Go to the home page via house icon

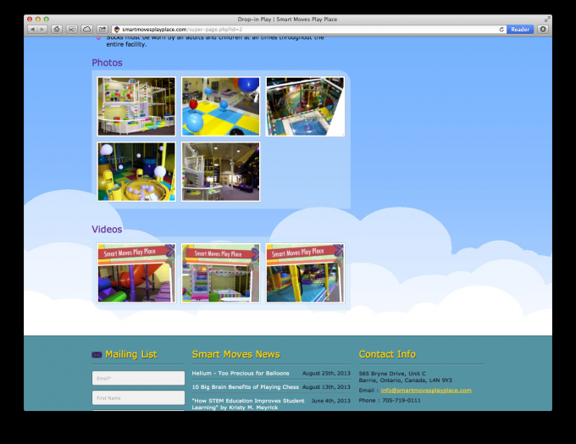[57, 29]
